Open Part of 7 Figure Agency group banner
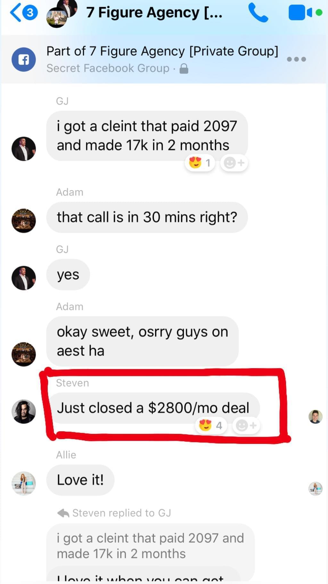The image size is (328, 584). tap(162, 59)
